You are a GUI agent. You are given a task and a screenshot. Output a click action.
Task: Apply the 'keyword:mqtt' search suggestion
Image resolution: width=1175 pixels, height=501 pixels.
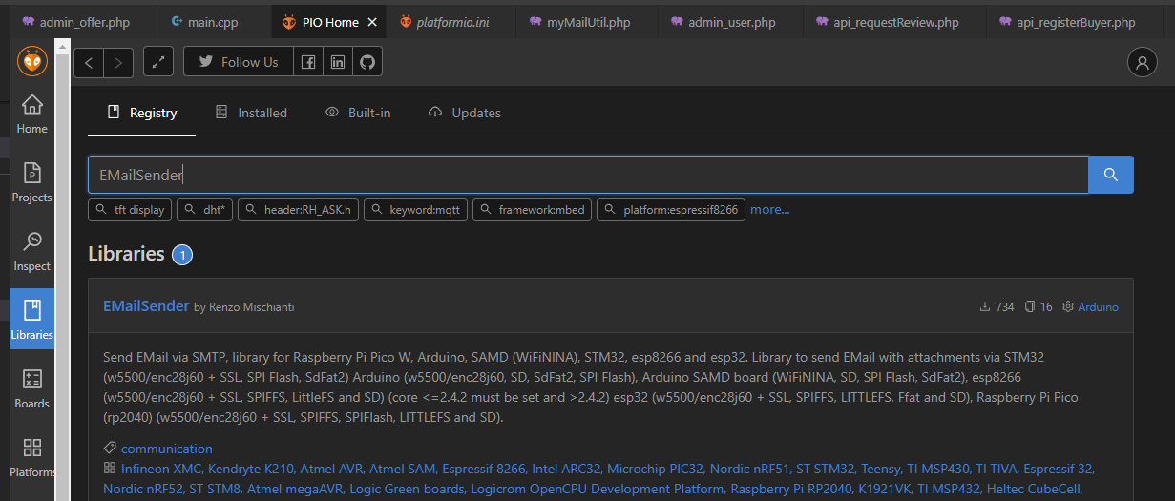pos(415,210)
